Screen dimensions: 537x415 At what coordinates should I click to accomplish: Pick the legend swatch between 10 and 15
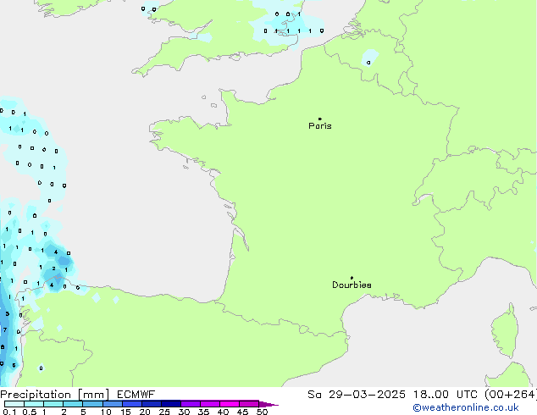coord(112,404)
